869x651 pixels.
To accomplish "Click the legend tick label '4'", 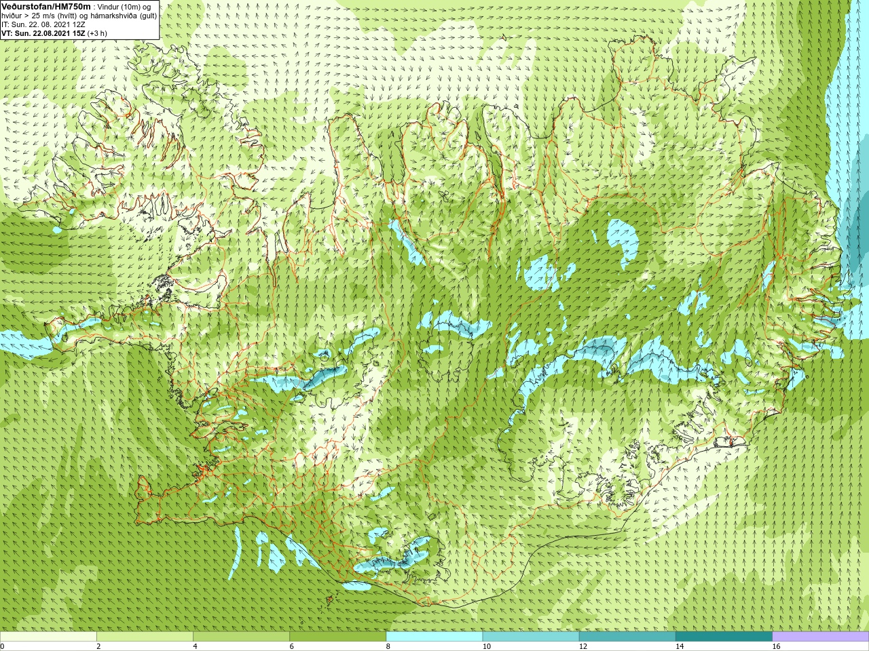I will (x=195, y=646).
